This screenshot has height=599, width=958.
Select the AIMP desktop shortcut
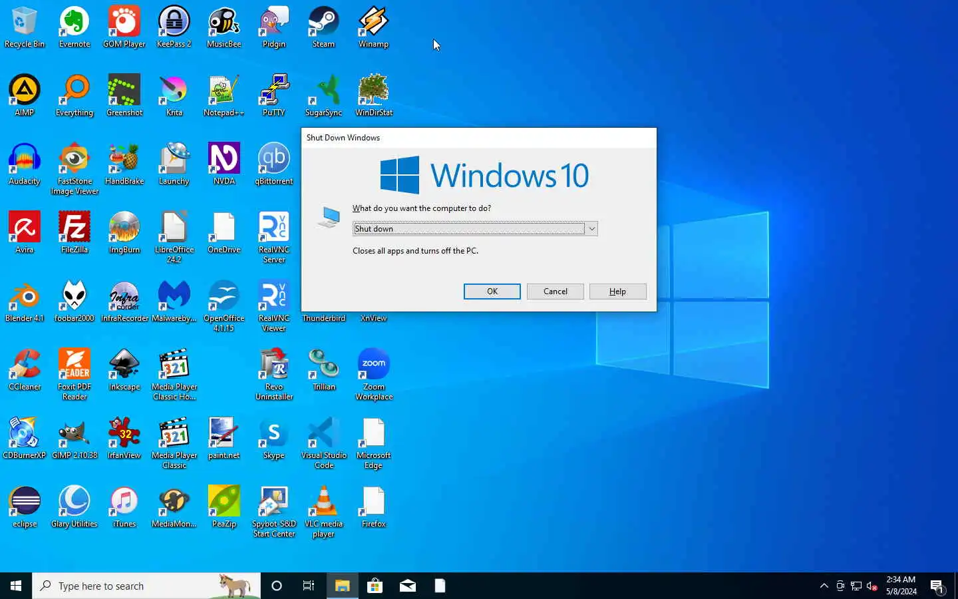coord(25,96)
